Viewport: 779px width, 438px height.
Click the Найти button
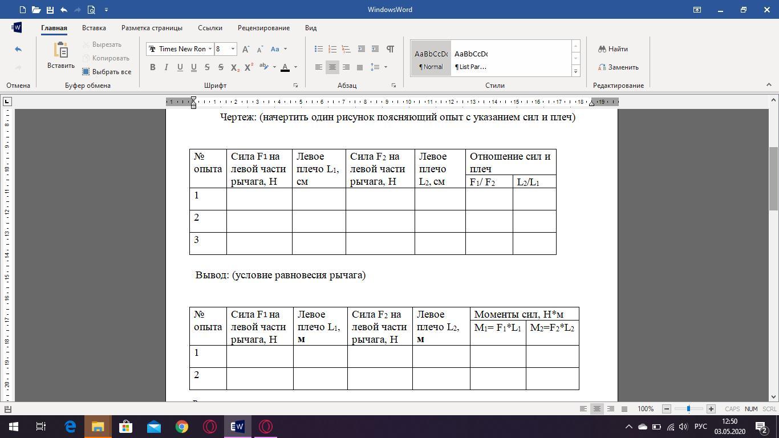(613, 49)
